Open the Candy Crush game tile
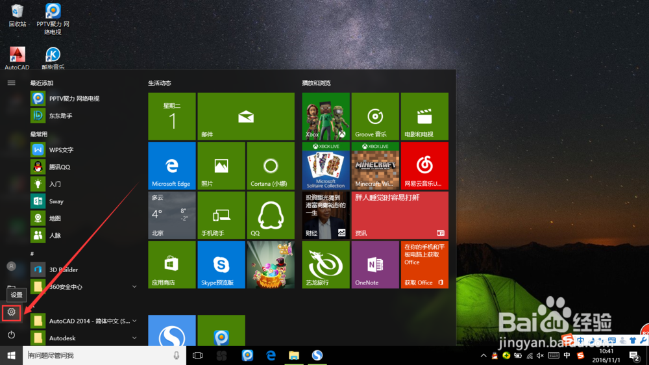 (x=271, y=265)
